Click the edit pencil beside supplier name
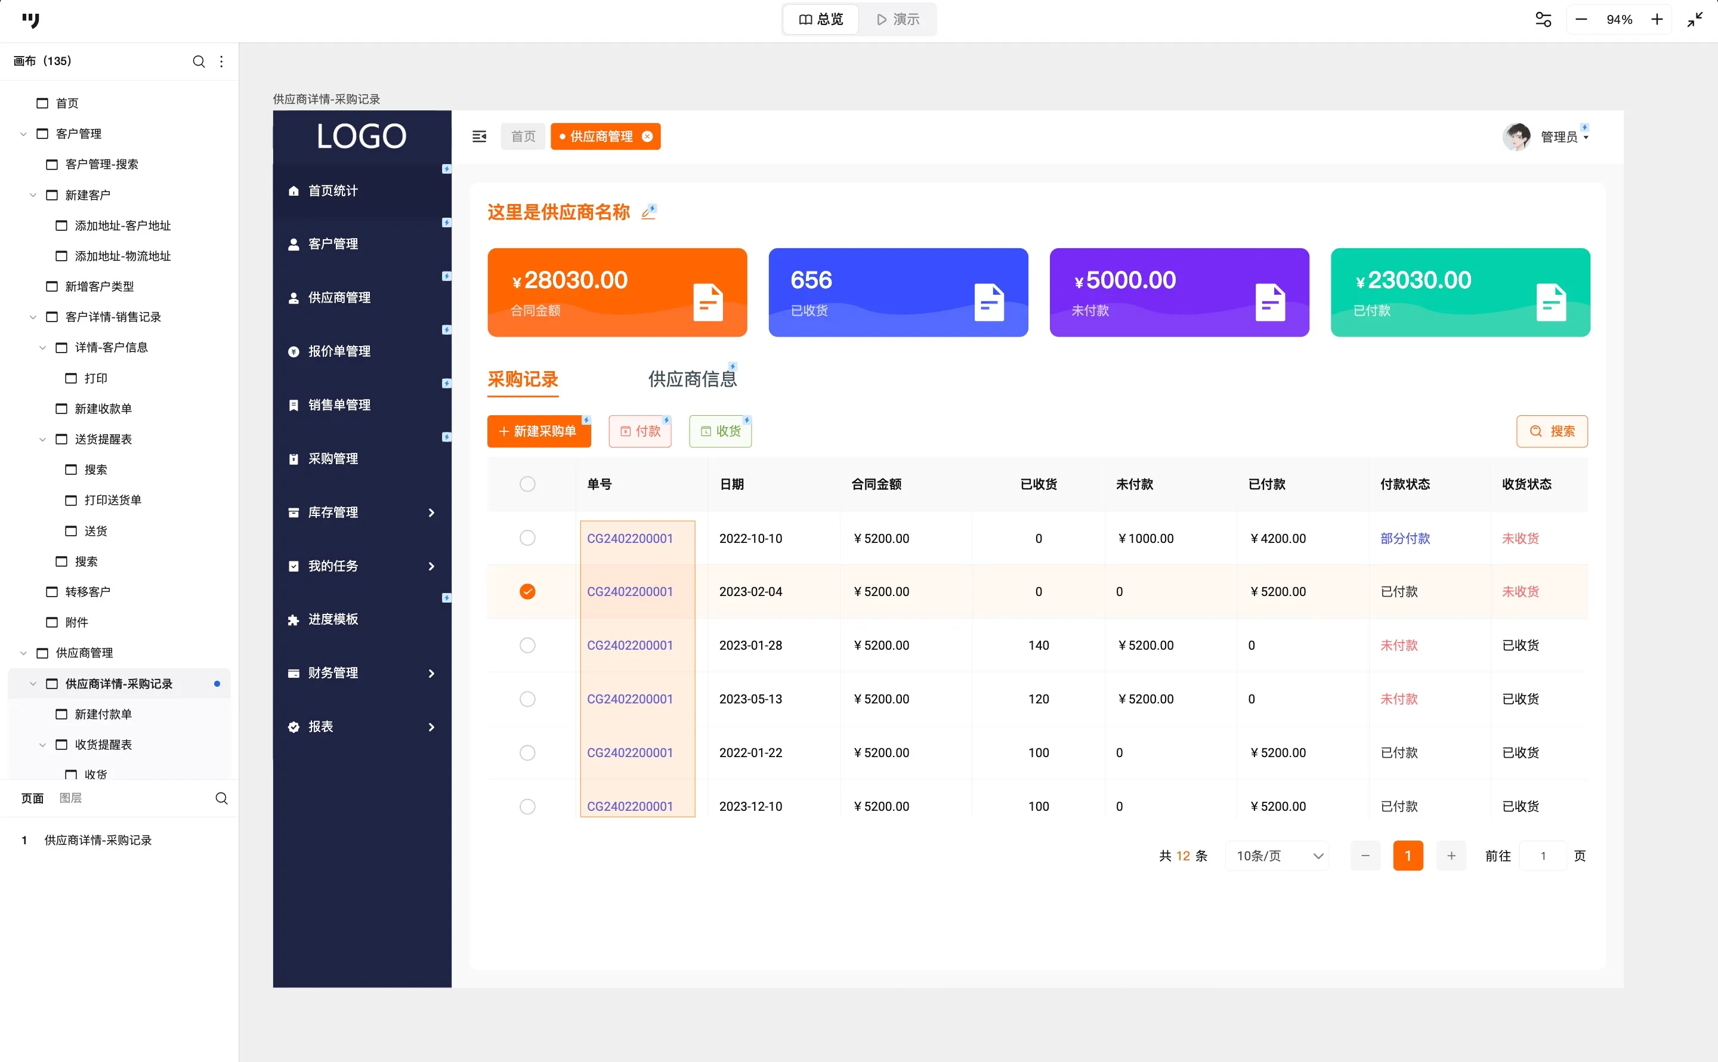Viewport: 1718px width, 1062px height. click(x=648, y=212)
